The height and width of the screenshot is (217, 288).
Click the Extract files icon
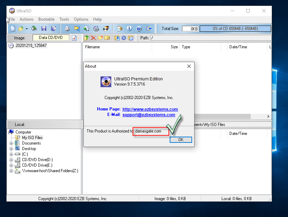click(x=117, y=38)
